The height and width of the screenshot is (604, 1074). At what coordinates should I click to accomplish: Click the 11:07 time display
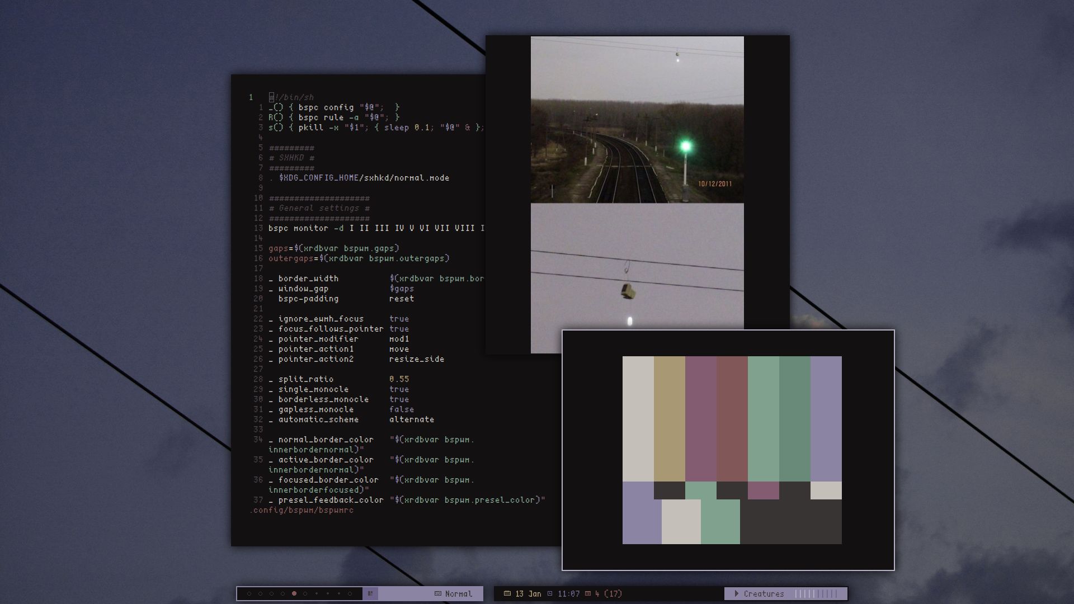(568, 594)
